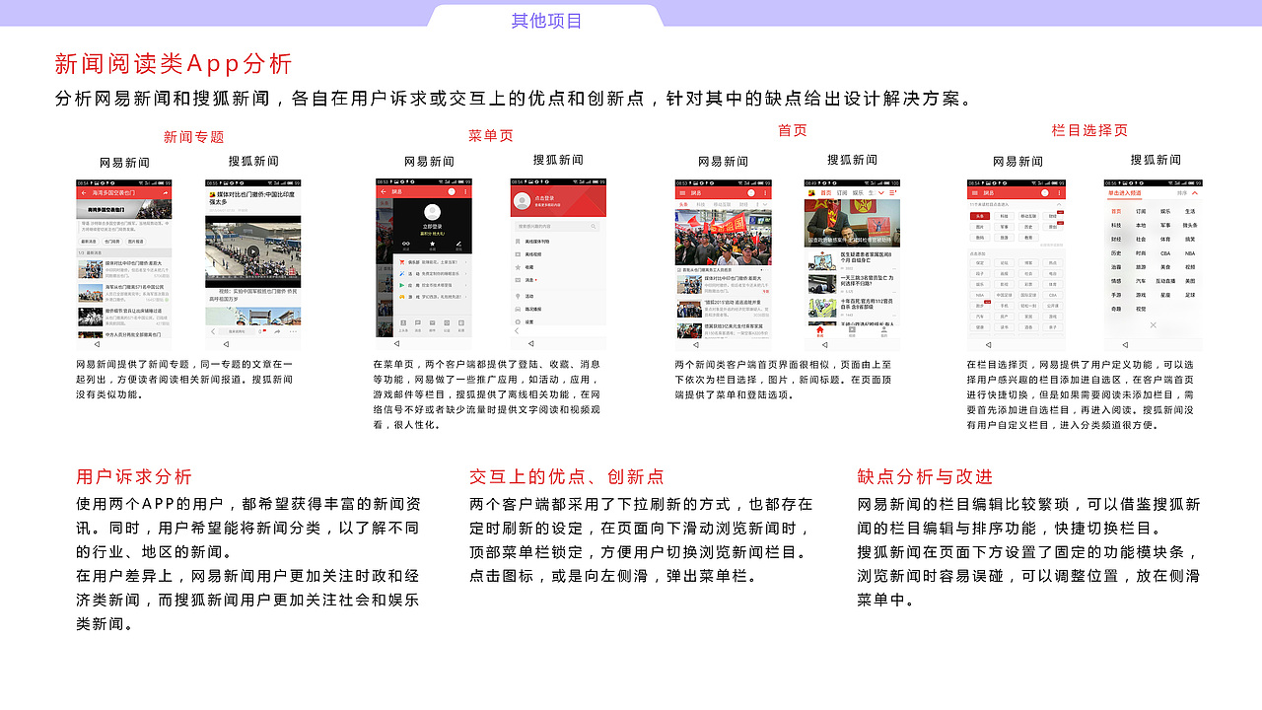Tap the search field in Sohu menu page

click(557, 226)
